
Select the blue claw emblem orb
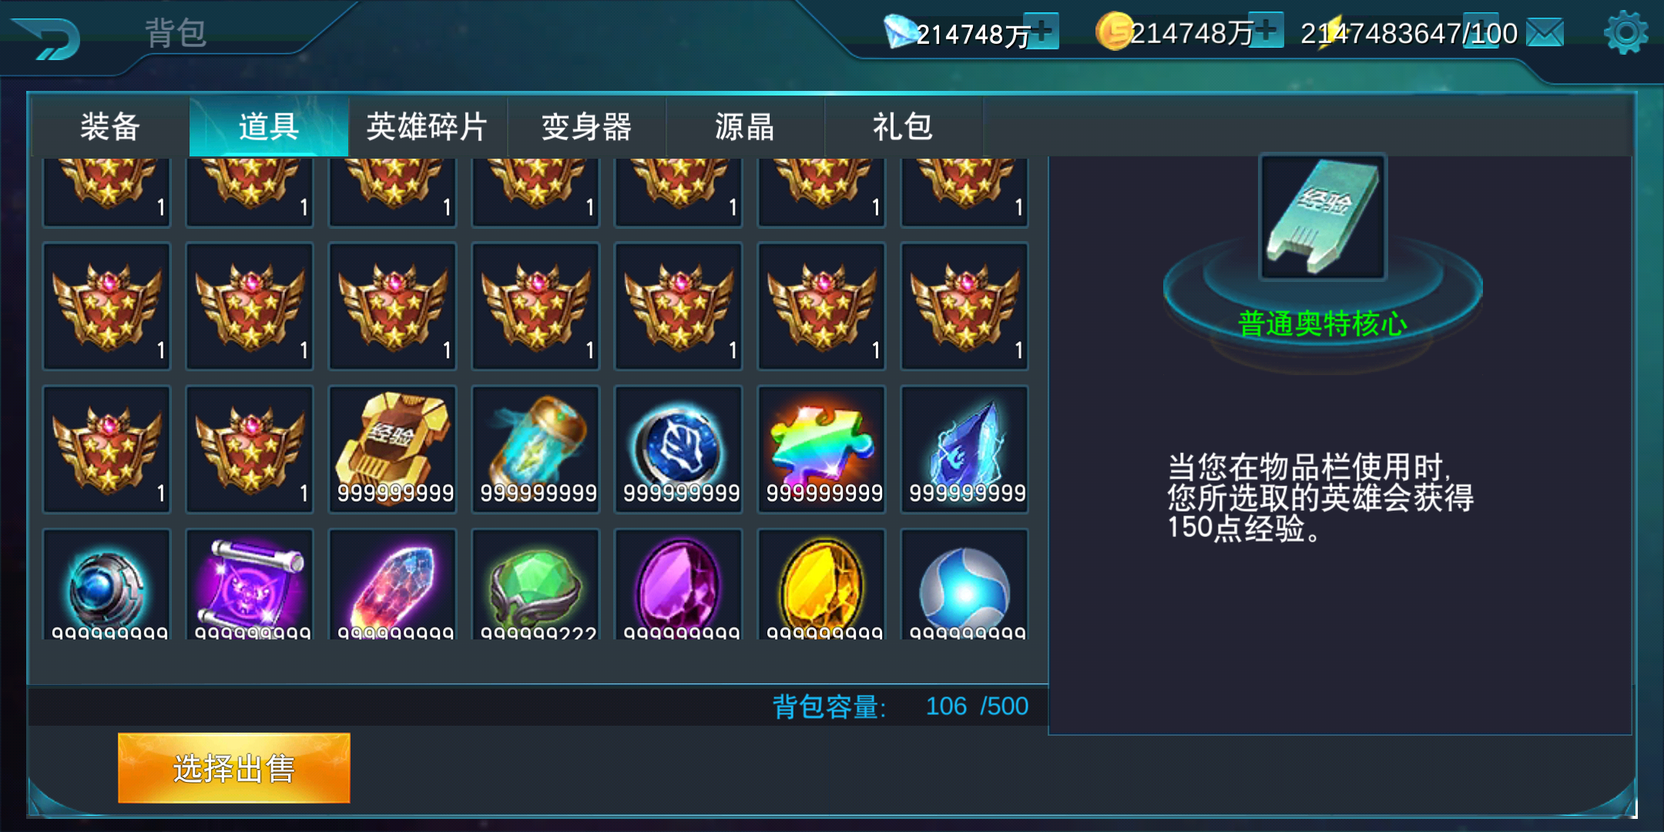(679, 449)
